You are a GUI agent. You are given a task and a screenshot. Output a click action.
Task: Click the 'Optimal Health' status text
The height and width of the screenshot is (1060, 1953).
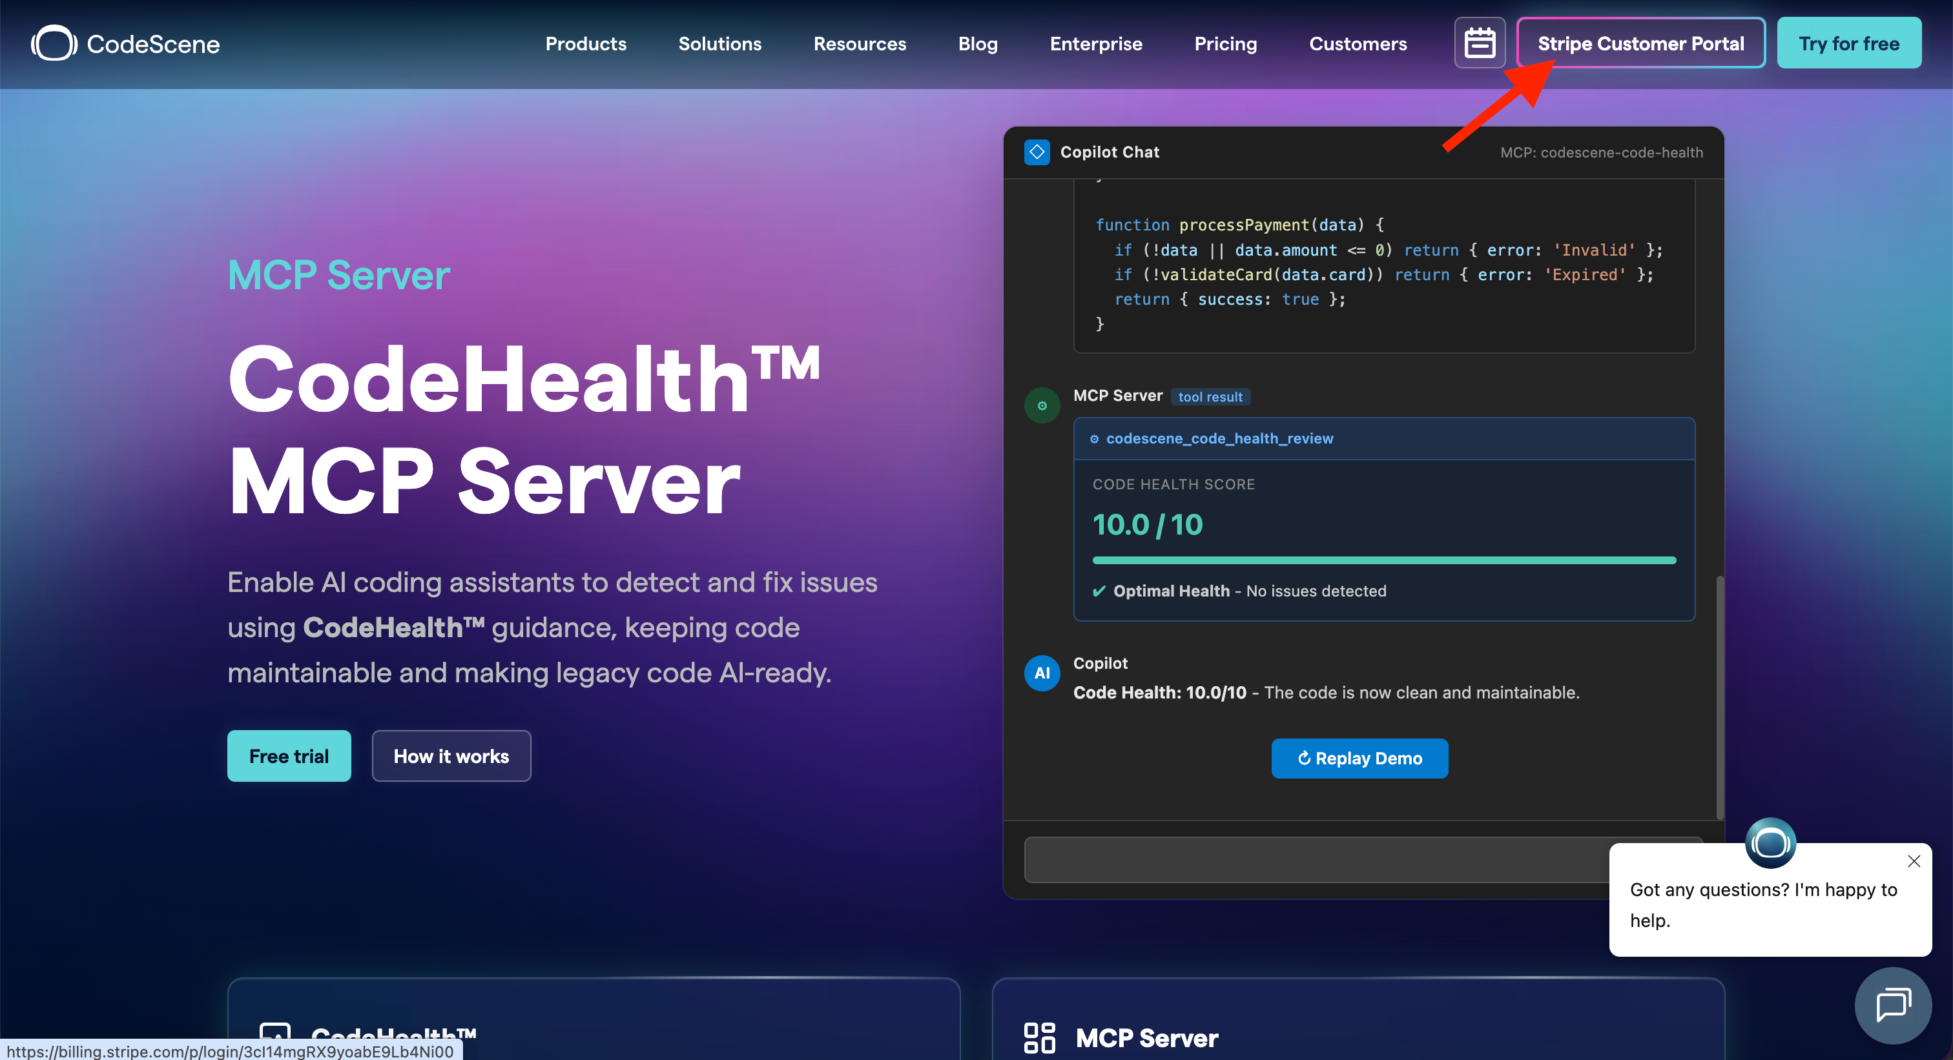tap(1172, 591)
